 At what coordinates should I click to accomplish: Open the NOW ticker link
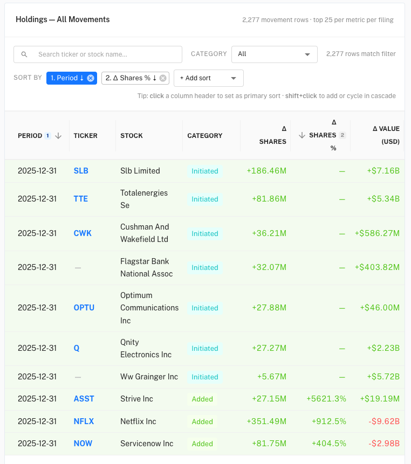[x=83, y=444]
